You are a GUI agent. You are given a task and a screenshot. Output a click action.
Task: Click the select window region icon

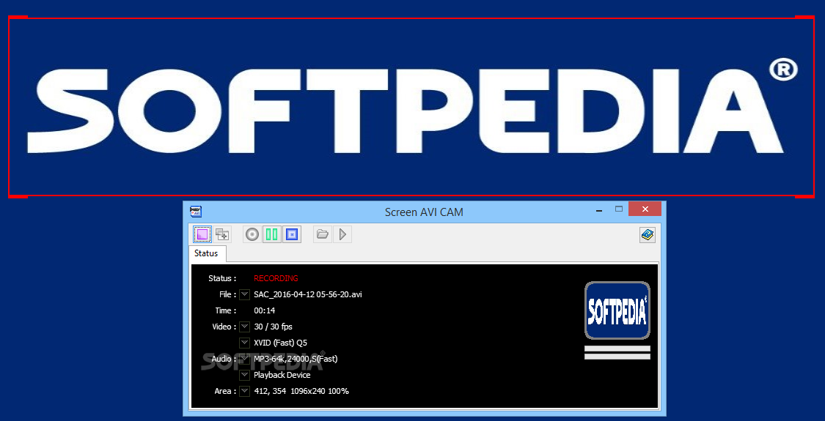222,234
